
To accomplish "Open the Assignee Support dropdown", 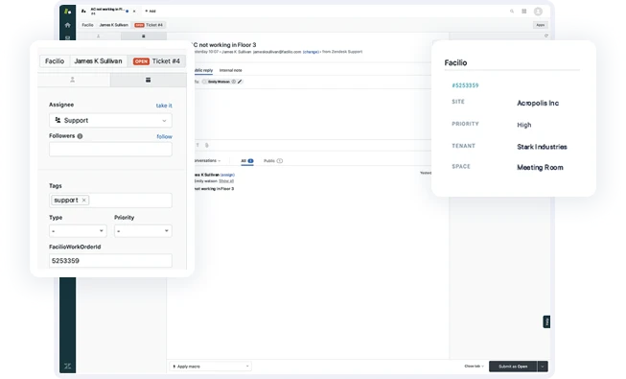I will [110, 120].
